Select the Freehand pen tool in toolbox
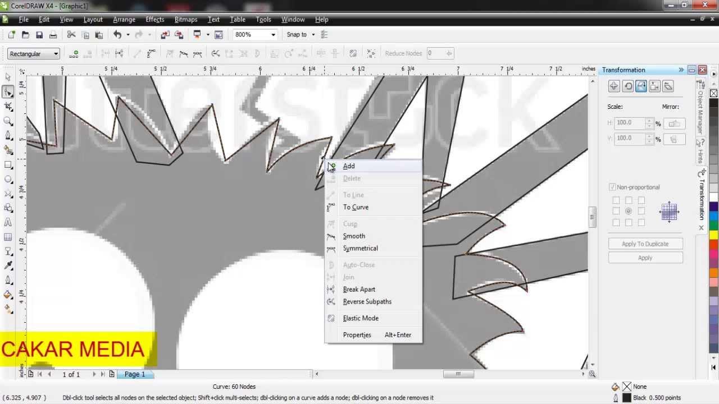 click(8, 135)
